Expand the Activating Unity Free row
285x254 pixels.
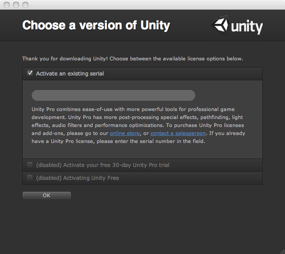[x=142, y=178]
